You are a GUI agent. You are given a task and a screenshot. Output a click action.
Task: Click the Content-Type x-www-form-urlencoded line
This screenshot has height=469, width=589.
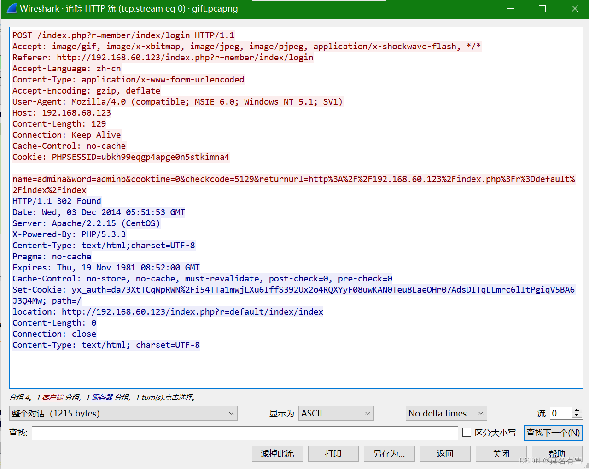tap(128, 80)
